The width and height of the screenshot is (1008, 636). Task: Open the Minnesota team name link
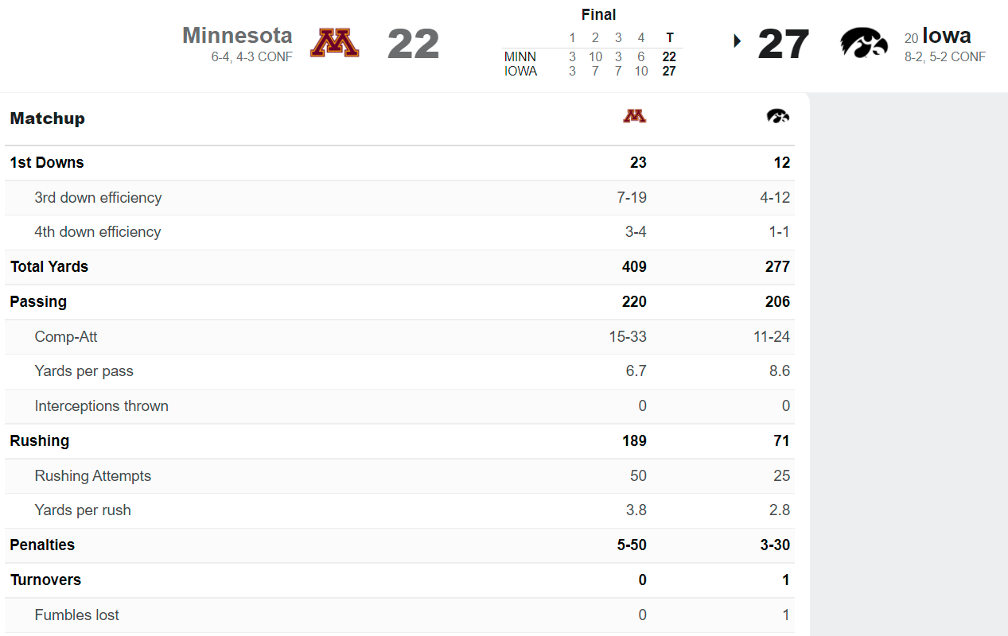click(x=237, y=36)
